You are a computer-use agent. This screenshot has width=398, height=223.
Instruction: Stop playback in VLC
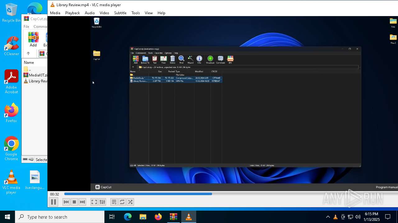74,202
